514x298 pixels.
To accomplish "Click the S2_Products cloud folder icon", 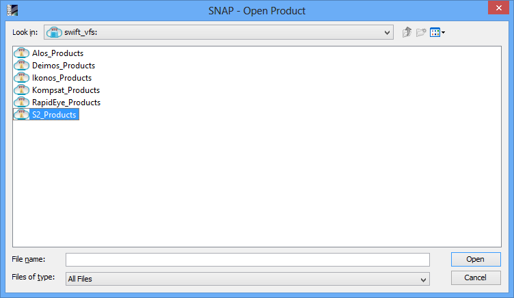I will 21,114.
